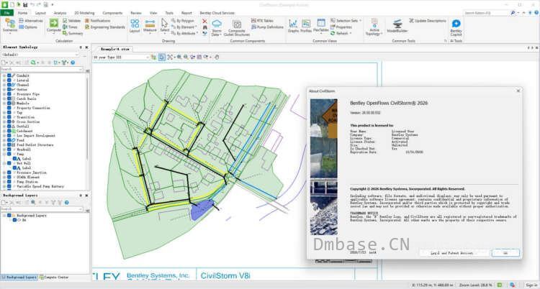Open calculation Options in ribbon
540x289 pixels.
[x=28, y=27]
